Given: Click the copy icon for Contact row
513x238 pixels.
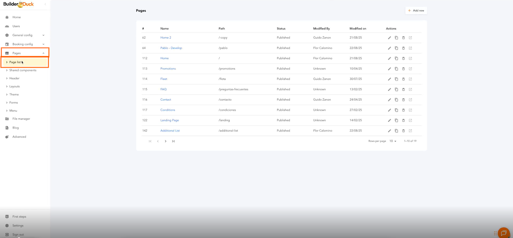Looking at the screenshot, I should 396,100.
